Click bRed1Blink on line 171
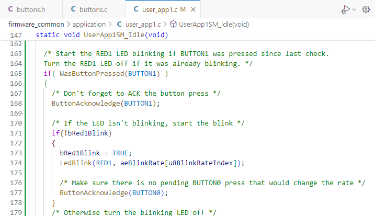The width and height of the screenshot is (375, 216). 88,133
